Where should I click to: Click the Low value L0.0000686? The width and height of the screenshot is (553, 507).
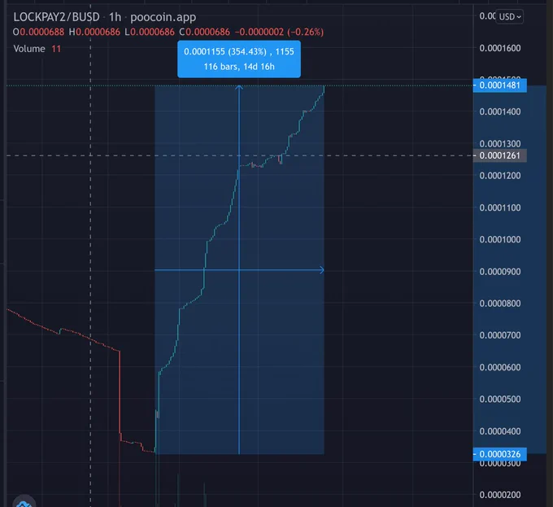click(x=150, y=32)
